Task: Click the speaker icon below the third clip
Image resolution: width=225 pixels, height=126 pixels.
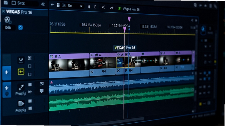Action: click(x=131, y=70)
